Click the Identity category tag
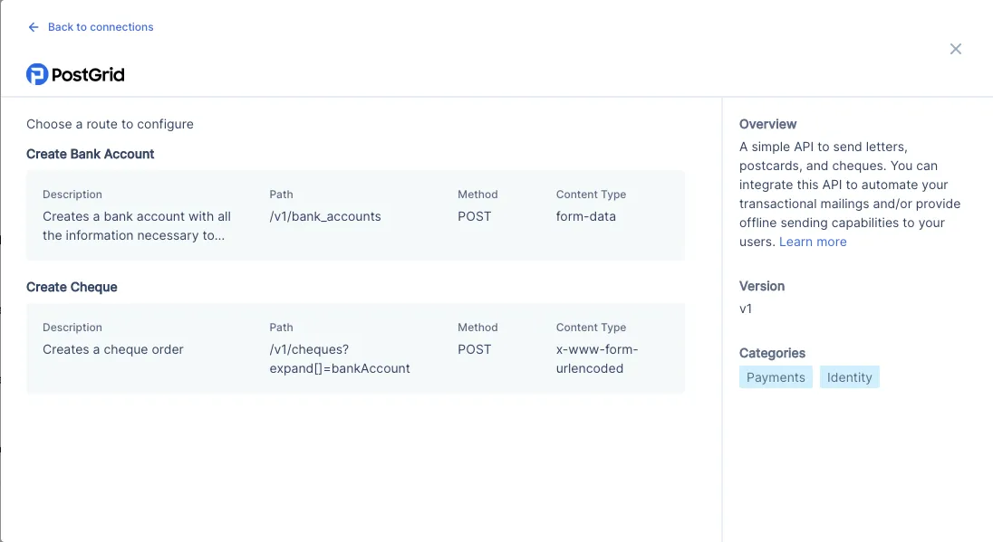Screen dimensions: 993x542 click(x=850, y=376)
